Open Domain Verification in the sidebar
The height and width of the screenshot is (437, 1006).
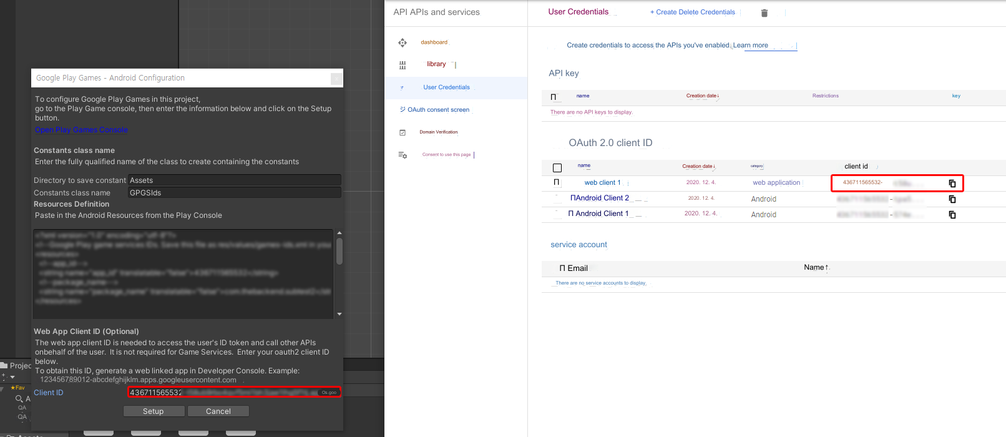click(x=439, y=132)
